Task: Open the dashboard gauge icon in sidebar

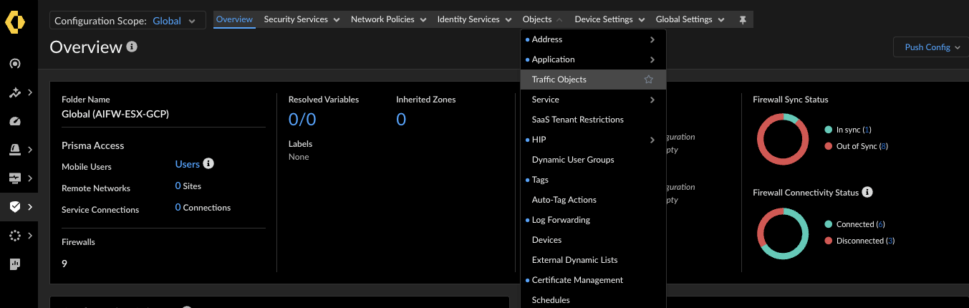Action: [14, 121]
